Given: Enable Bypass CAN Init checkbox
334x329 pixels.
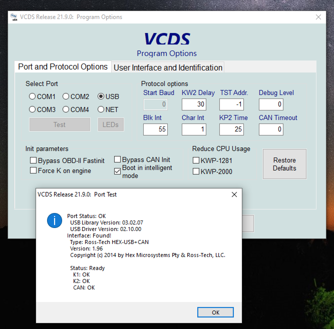Looking at the screenshot, I should click(x=117, y=159).
